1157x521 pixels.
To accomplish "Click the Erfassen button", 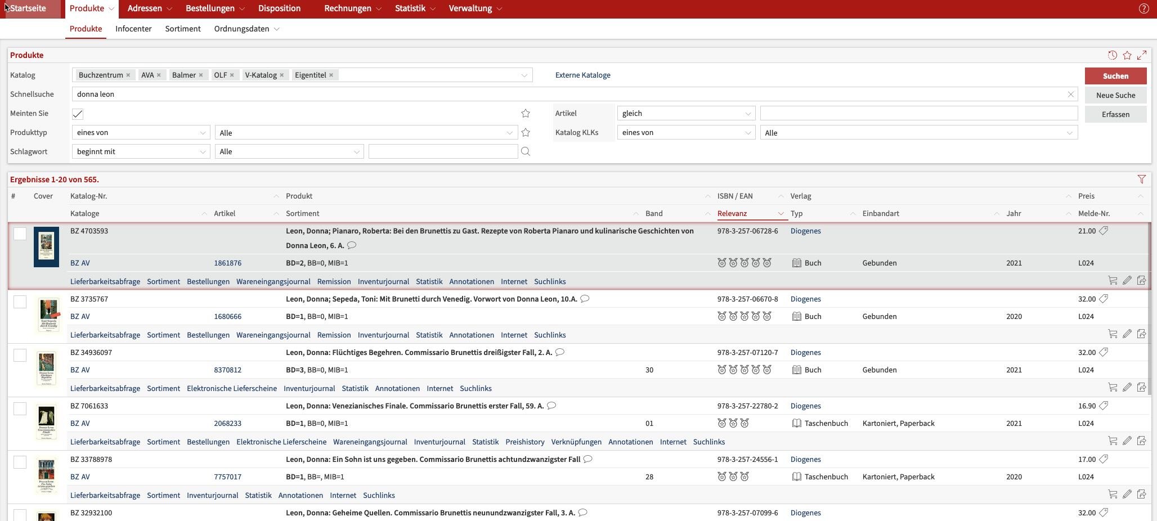I will pos(1115,114).
